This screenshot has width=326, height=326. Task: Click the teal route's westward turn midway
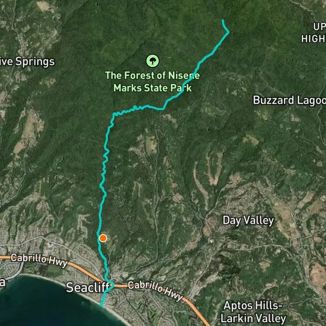114,114
